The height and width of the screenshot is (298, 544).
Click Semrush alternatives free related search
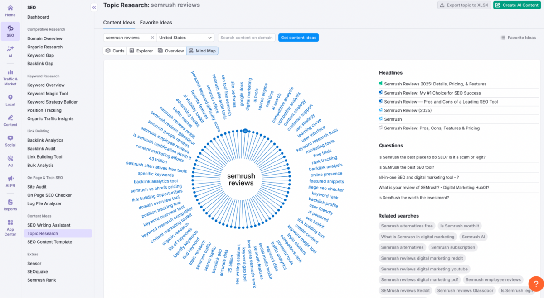pyautogui.click(x=407, y=226)
